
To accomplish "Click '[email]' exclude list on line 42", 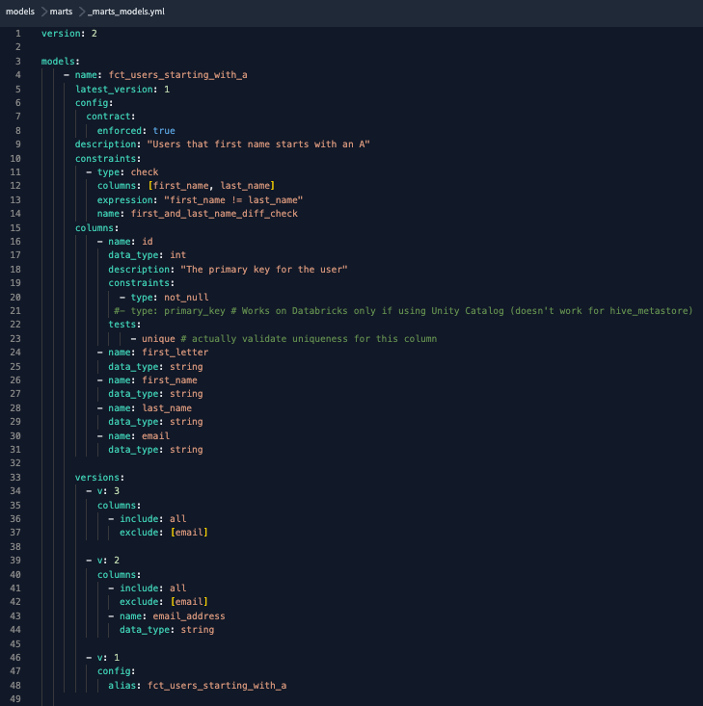I will (189, 602).
